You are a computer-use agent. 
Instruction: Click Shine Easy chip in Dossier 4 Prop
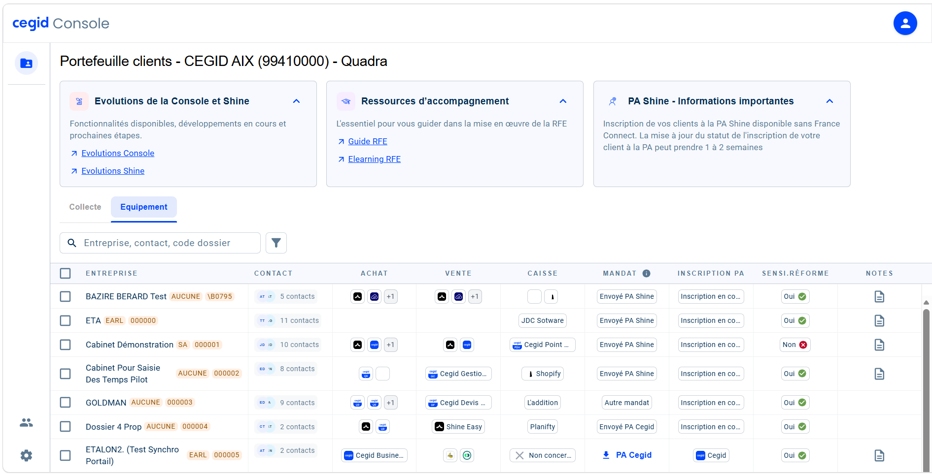pos(458,427)
